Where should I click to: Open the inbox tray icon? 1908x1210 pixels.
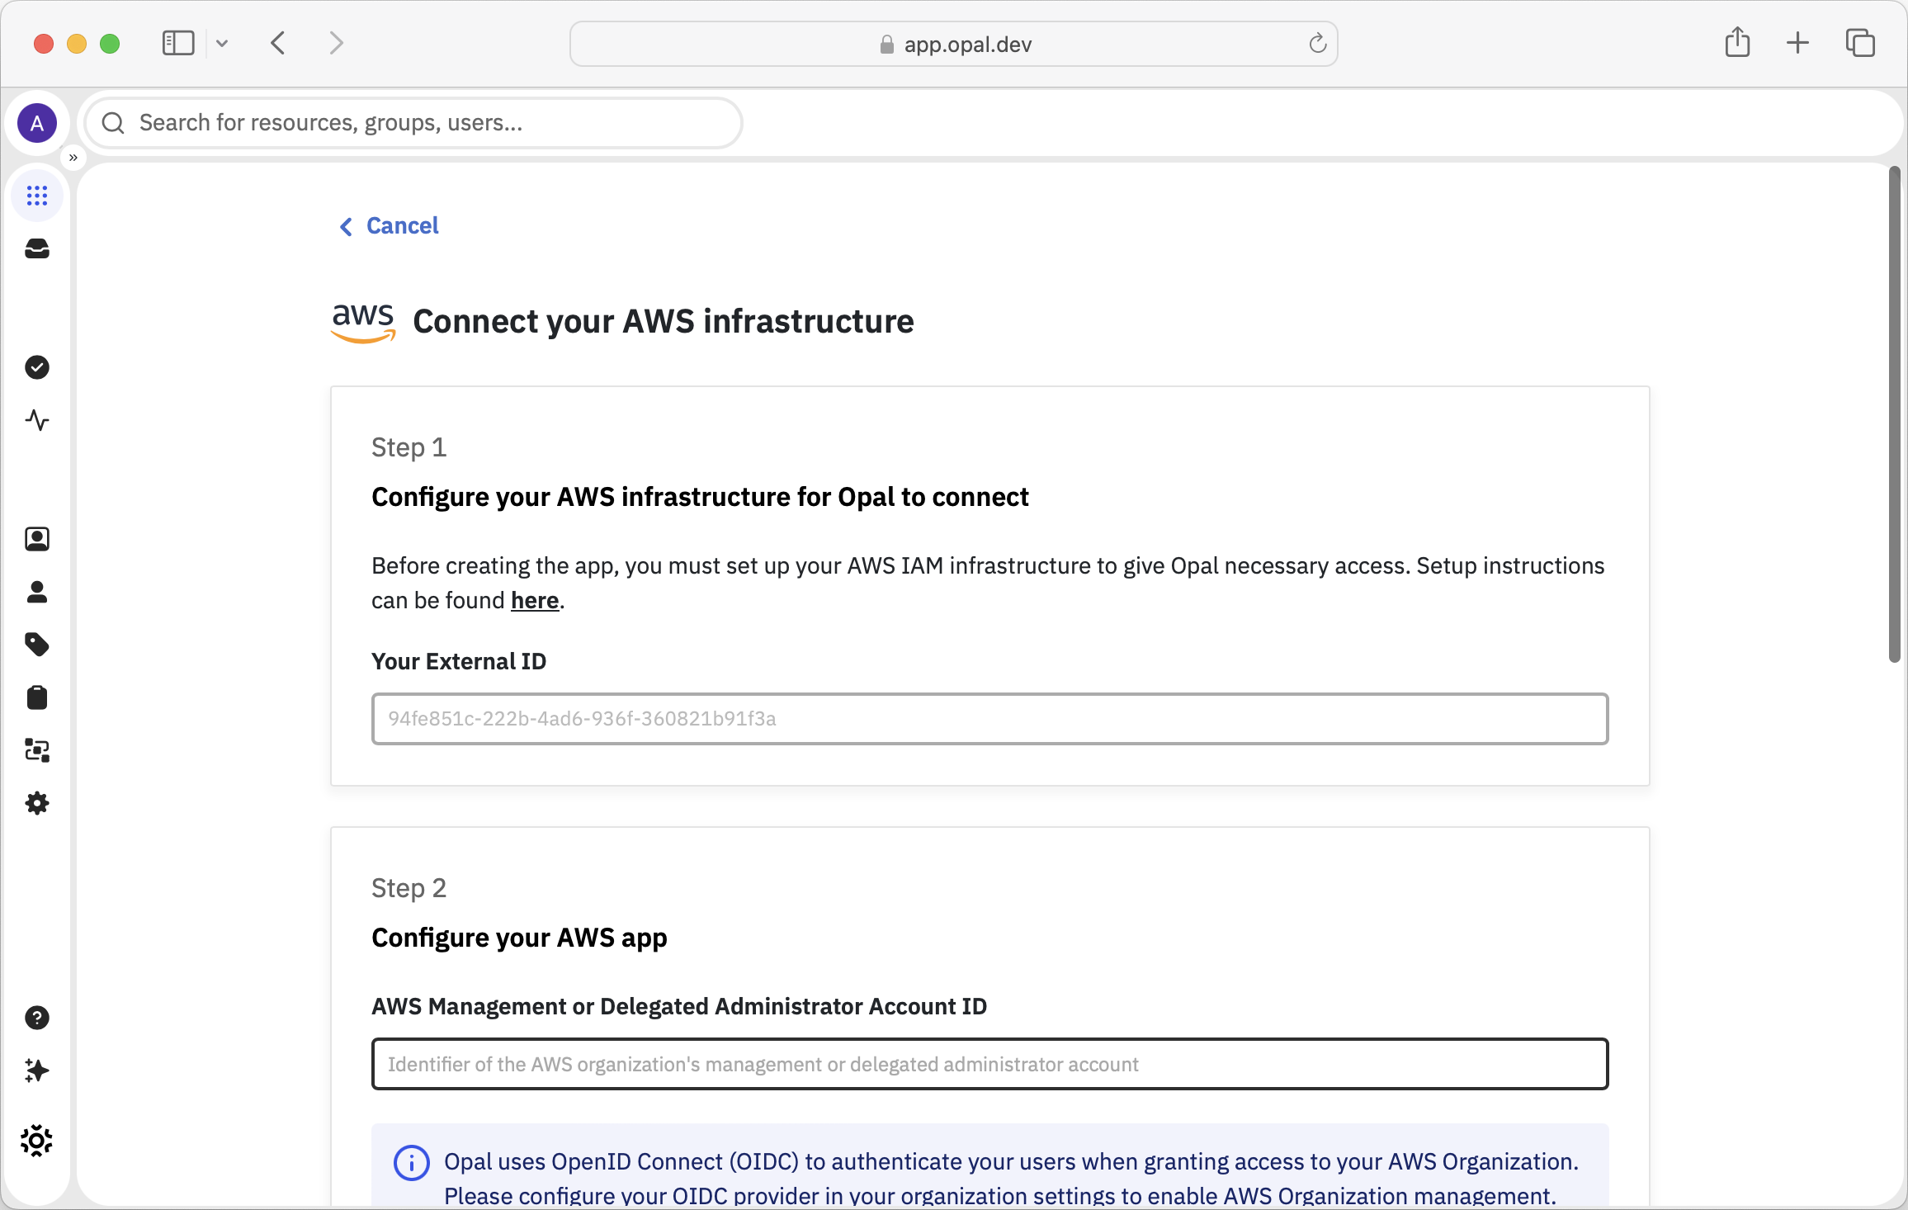[37, 248]
